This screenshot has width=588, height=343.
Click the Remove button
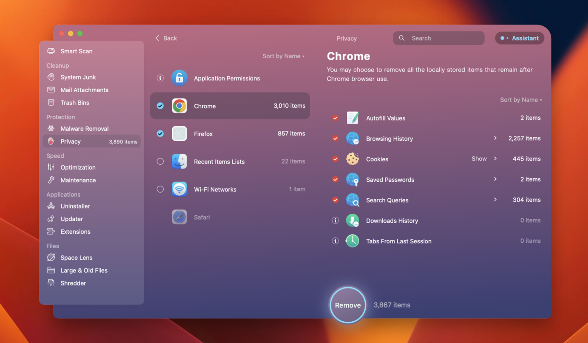pyautogui.click(x=348, y=305)
